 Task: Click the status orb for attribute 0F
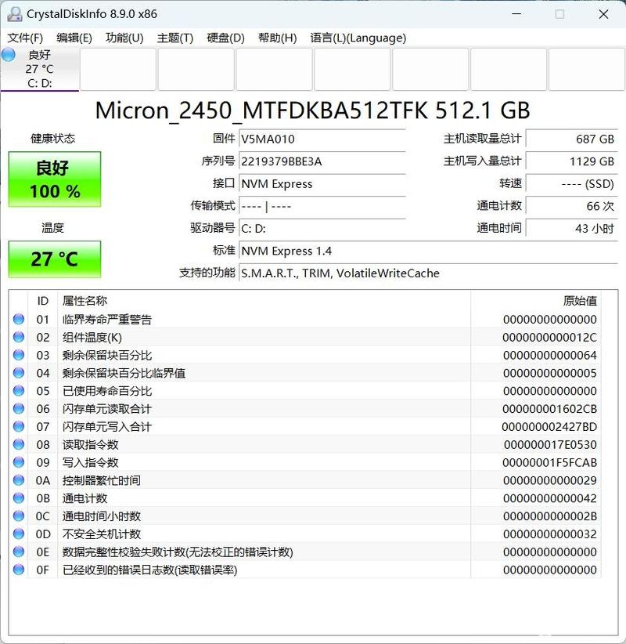[x=19, y=570]
